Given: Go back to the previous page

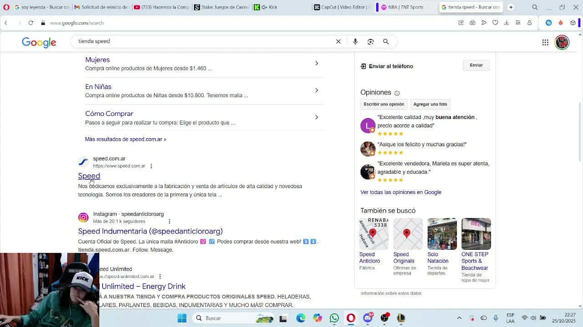Looking at the screenshot, I should point(6,23).
